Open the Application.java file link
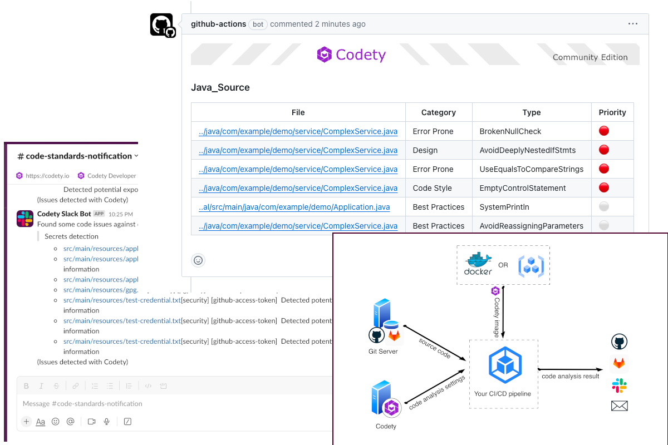The height and width of the screenshot is (445, 668). 294,207
